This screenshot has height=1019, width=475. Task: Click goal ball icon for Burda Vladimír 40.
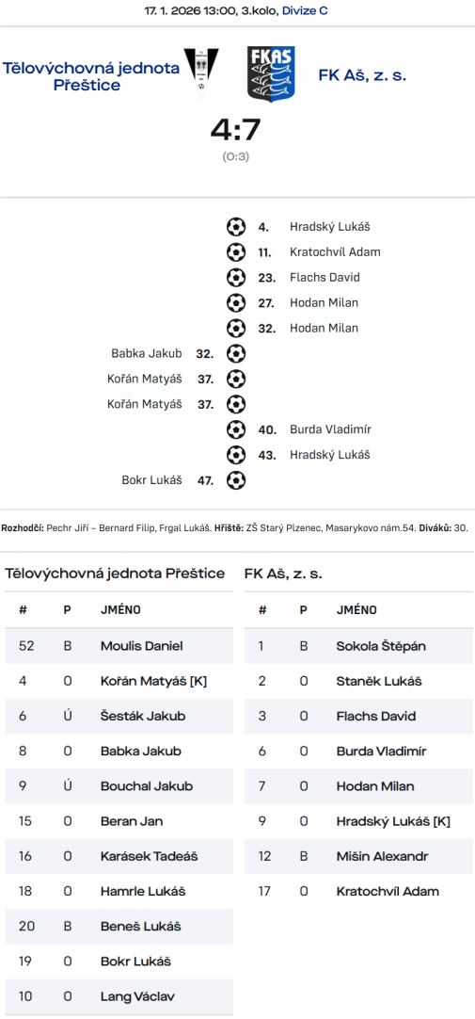click(x=236, y=429)
